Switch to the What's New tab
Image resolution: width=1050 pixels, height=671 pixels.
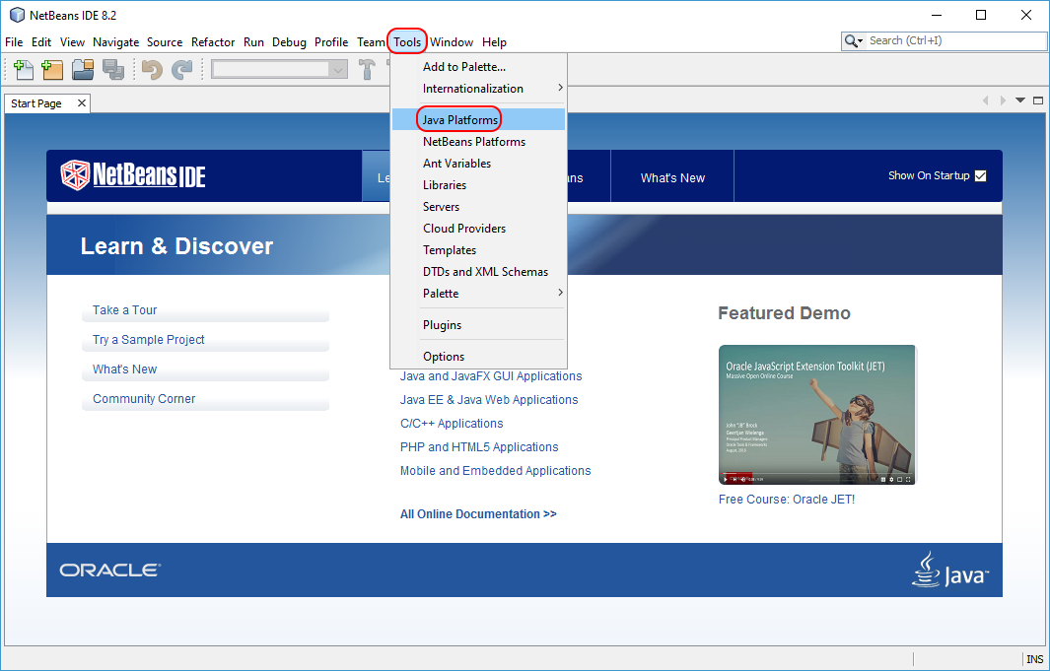coord(672,178)
